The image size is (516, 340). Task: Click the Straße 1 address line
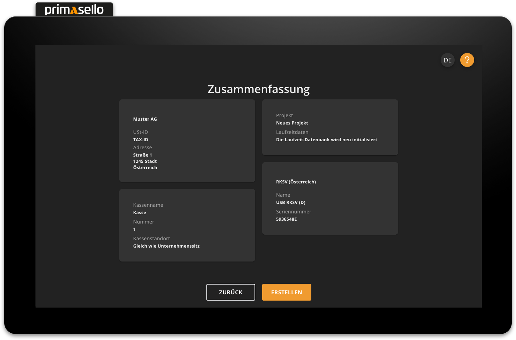coord(142,155)
